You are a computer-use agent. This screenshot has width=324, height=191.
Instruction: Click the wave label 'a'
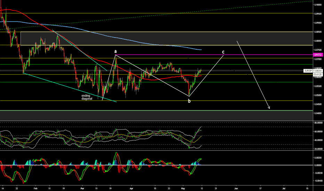click(x=115, y=51)
